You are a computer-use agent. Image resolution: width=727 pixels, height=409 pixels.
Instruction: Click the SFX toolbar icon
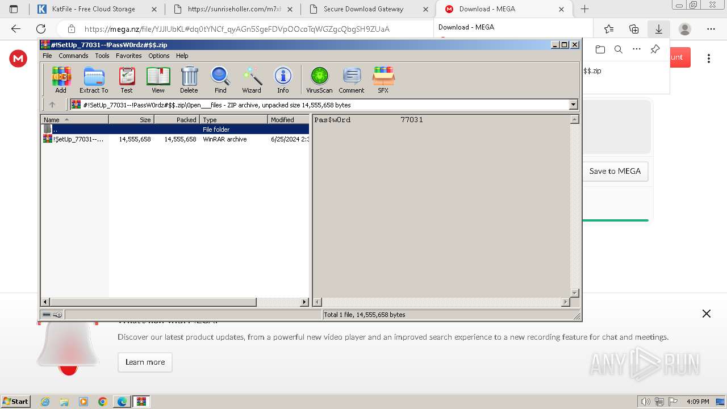(383, 80)
